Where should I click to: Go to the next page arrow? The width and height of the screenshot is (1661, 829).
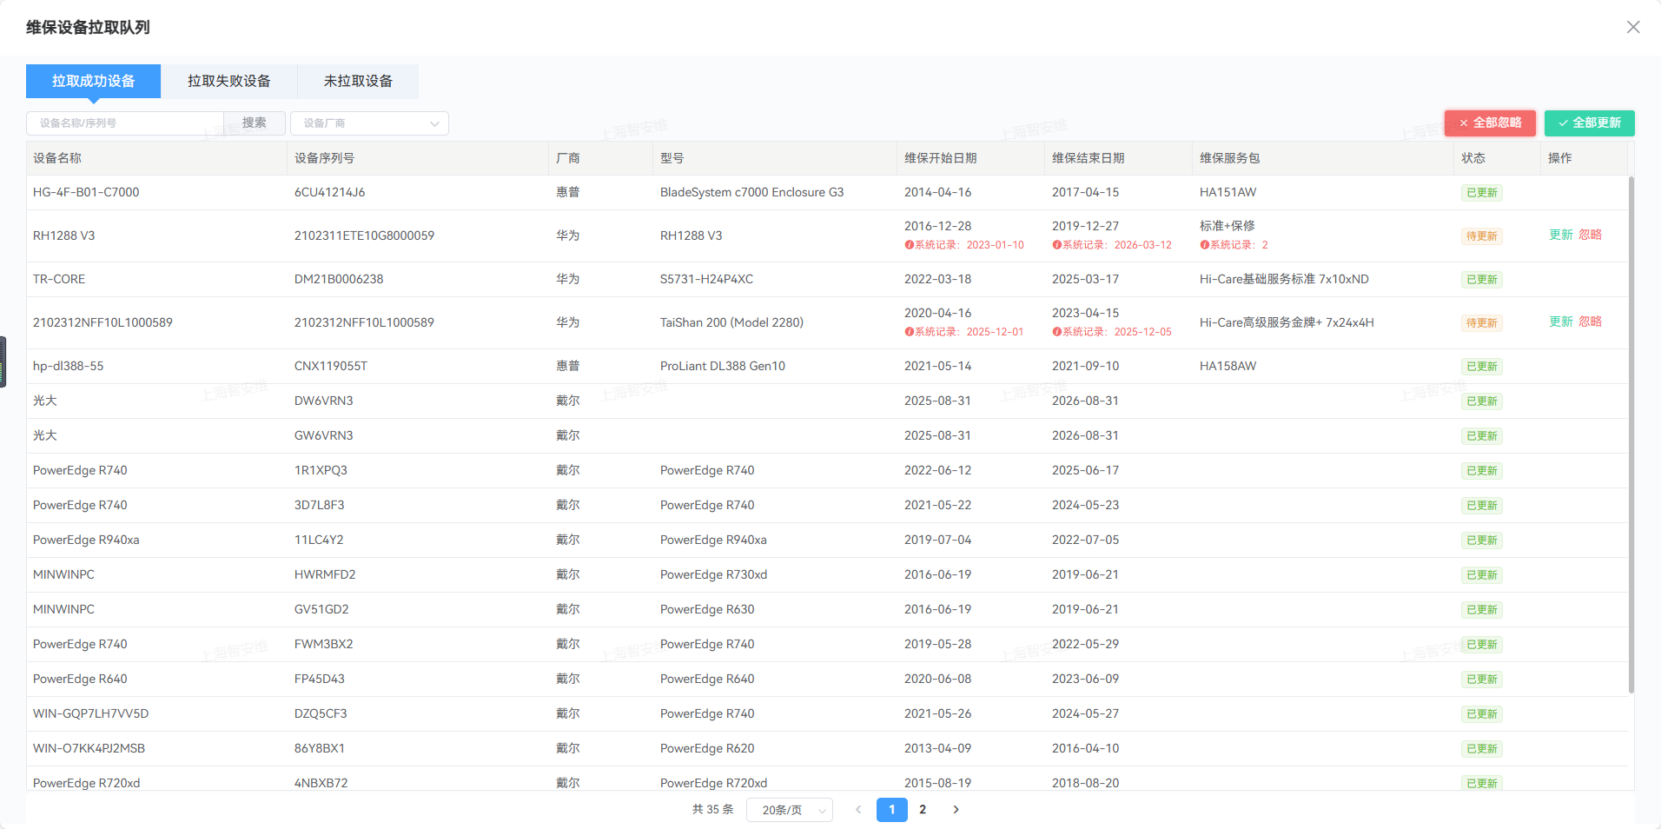click(956, 810)
